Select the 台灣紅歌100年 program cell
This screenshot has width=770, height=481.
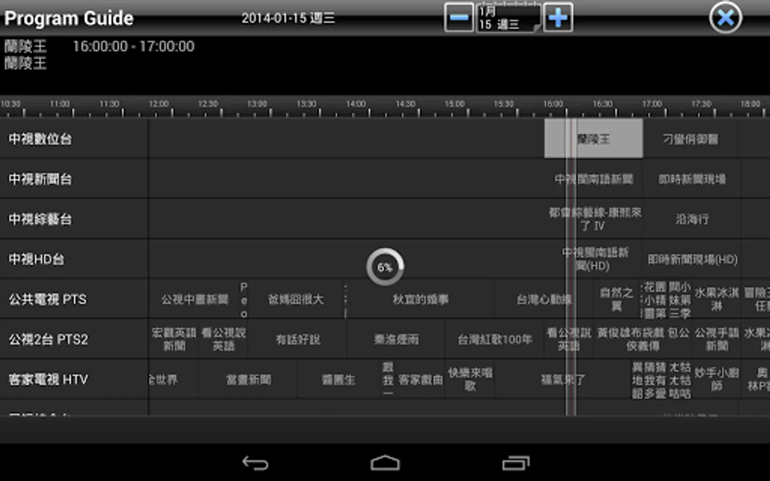point(495,339)
